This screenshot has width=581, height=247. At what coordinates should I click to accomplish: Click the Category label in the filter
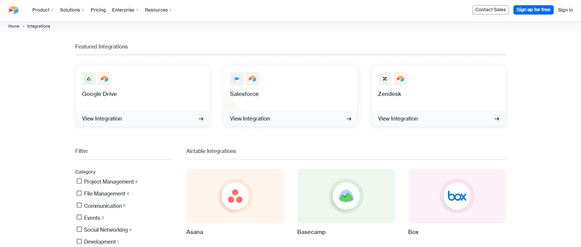(85, 172)
